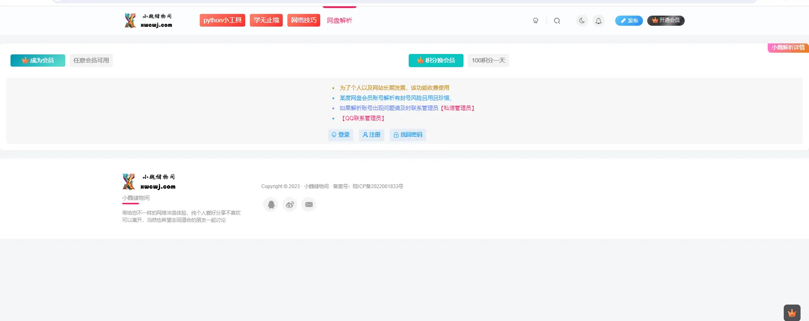Toggle dark mode moon icon
The width and height of the screenshot is (809, 321).
582,21
